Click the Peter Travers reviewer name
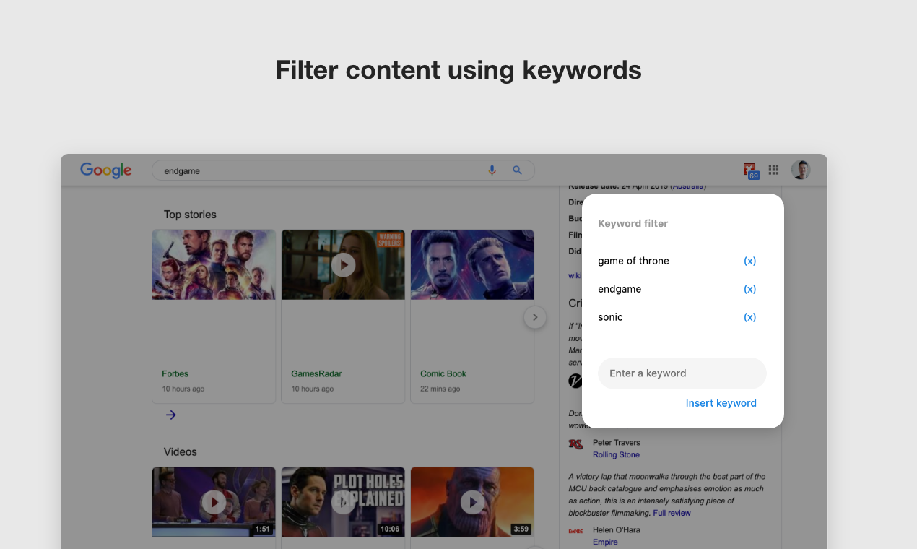This screenshot has height=549, width=917. pos(617,442)
